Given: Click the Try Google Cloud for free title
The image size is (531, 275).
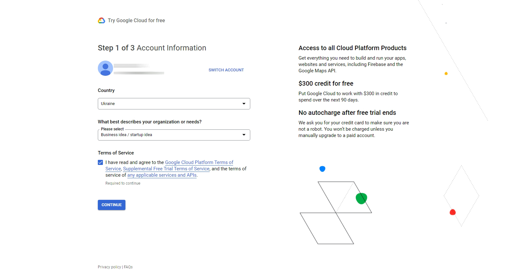Looking at the screenshot, I should 136,21.
